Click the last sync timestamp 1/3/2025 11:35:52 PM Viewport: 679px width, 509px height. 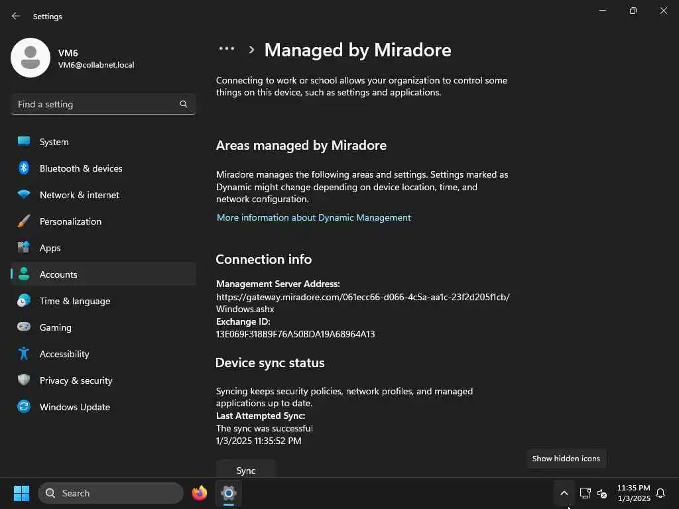coord(259,441)
